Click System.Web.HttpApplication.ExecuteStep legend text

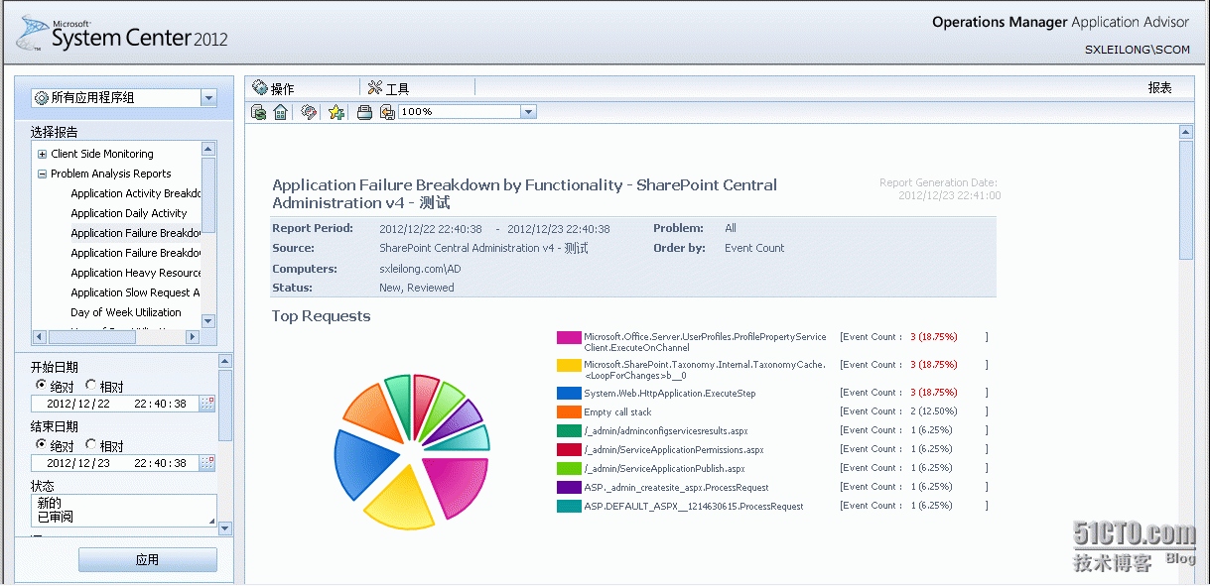pyautogui.click(x=669, y=394)
